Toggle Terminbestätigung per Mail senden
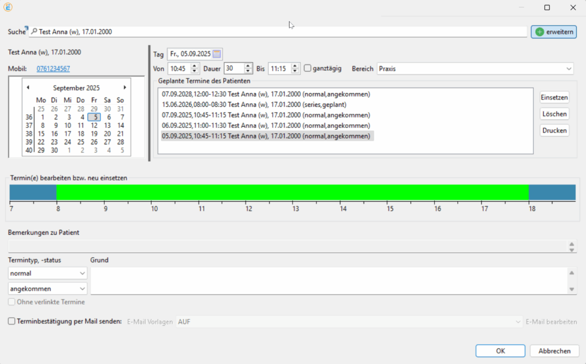Image resolution: width=586 pixels, height=364 pixels. coord(12,322)
